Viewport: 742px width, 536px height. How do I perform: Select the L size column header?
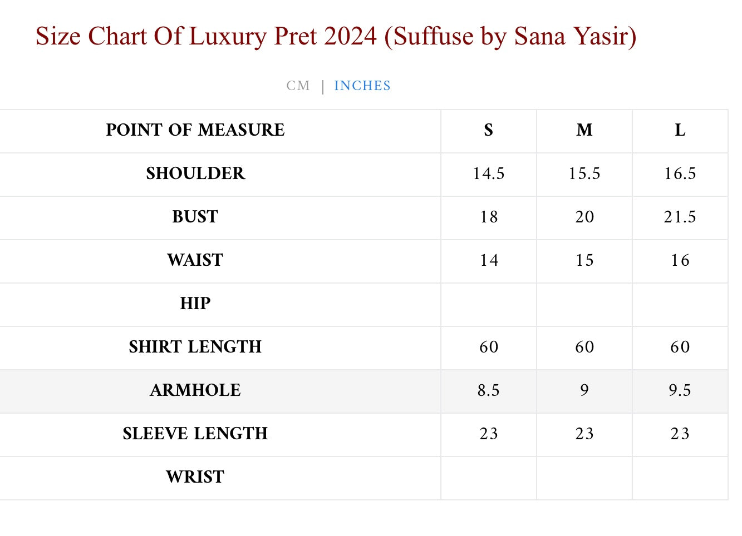click(680, 130)
